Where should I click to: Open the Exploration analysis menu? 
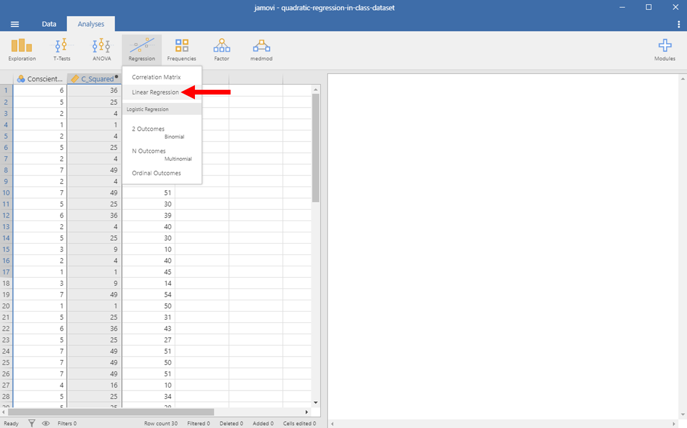[22, 49]
